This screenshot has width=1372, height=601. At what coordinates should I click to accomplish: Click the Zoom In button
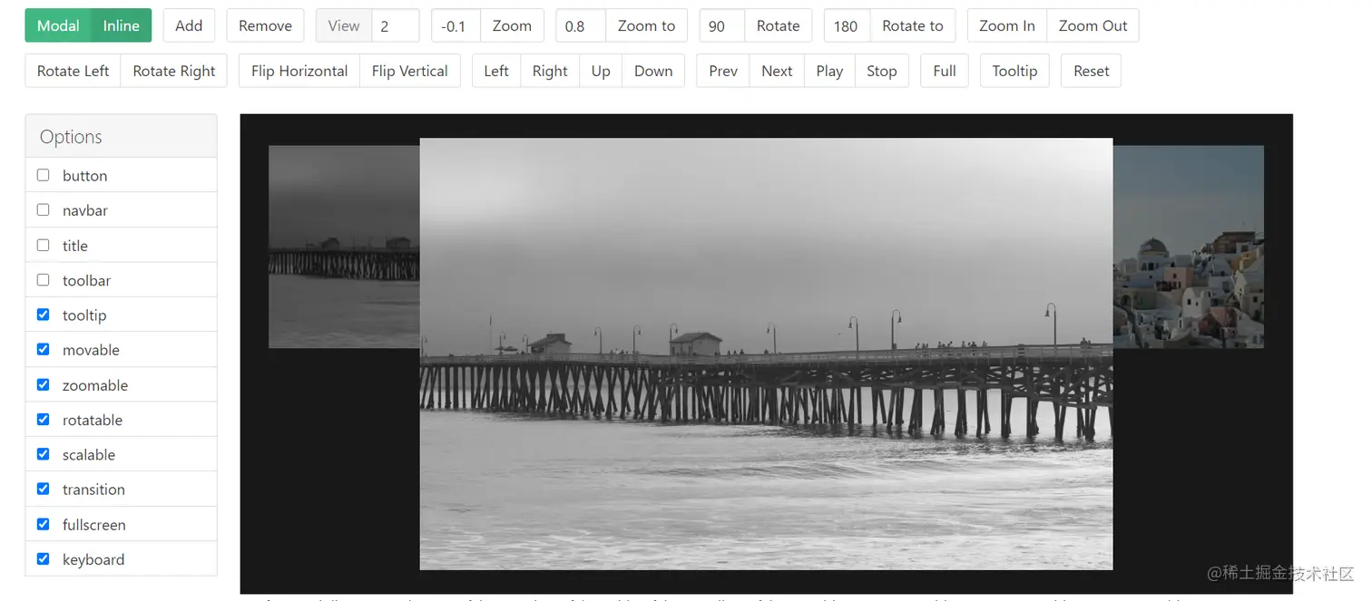1007,25
